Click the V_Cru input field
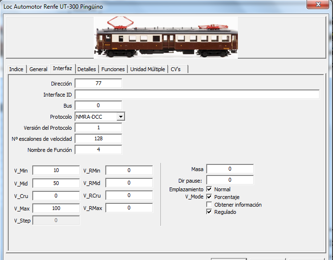Screen dimensions: 333x260 (x=56, y=196)
